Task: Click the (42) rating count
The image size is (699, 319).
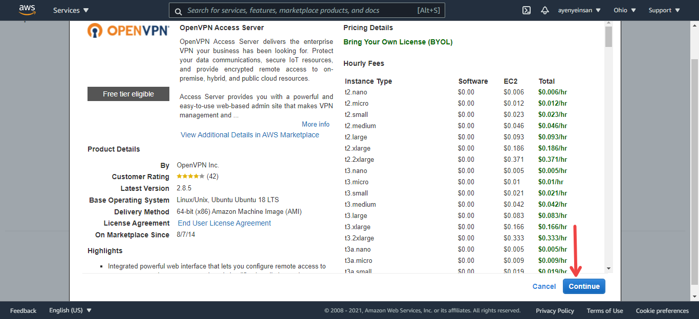Action: [212, 176]
